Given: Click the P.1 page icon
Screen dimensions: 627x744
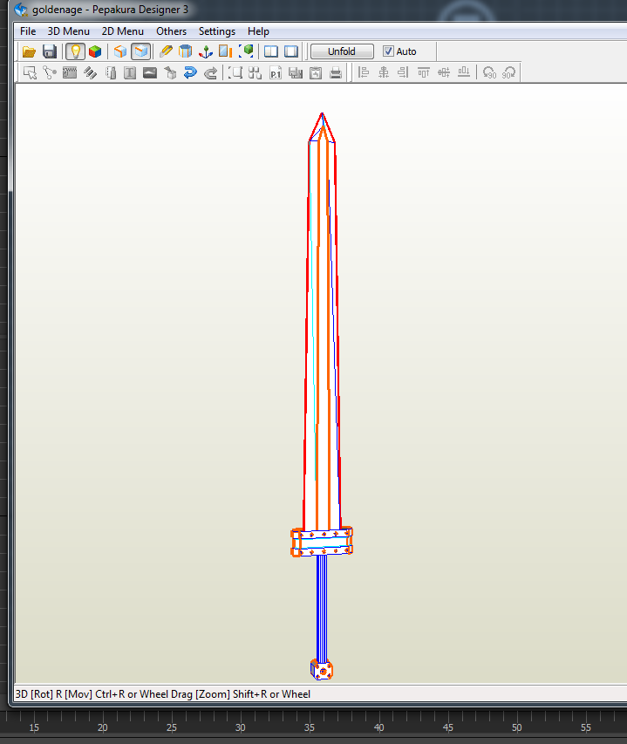Looking at the screenshot, I should pyautogui.click(x=276, y=72).
